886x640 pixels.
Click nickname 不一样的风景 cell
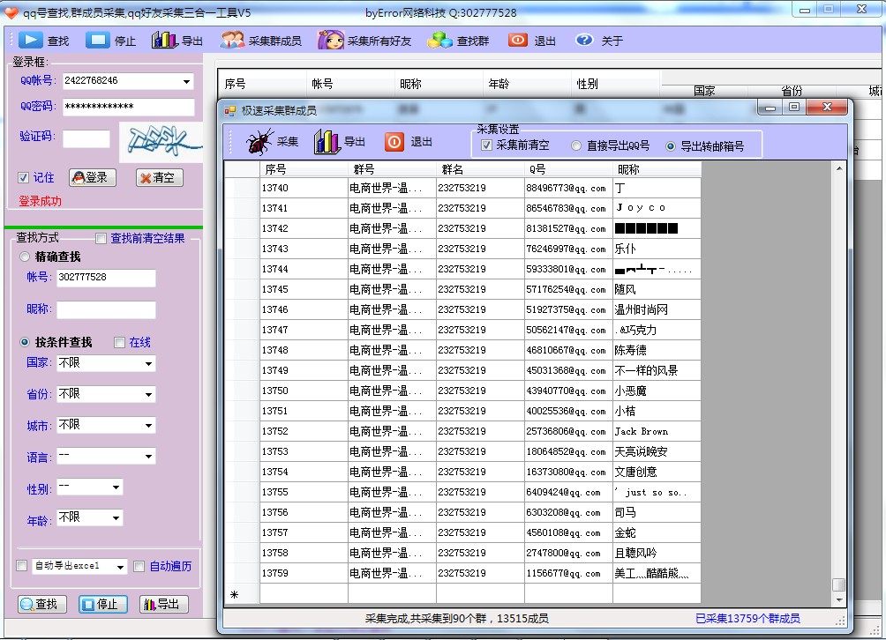pyautogui.click(x=657, y=371)
